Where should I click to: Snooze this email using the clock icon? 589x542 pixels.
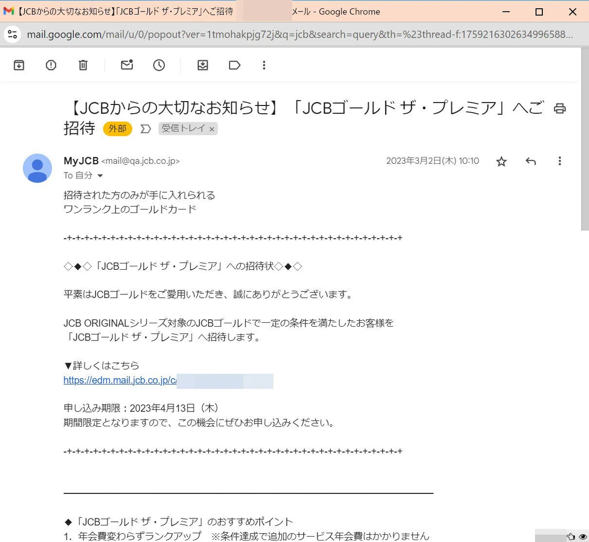pyautogui.click(x=159, y=65)
